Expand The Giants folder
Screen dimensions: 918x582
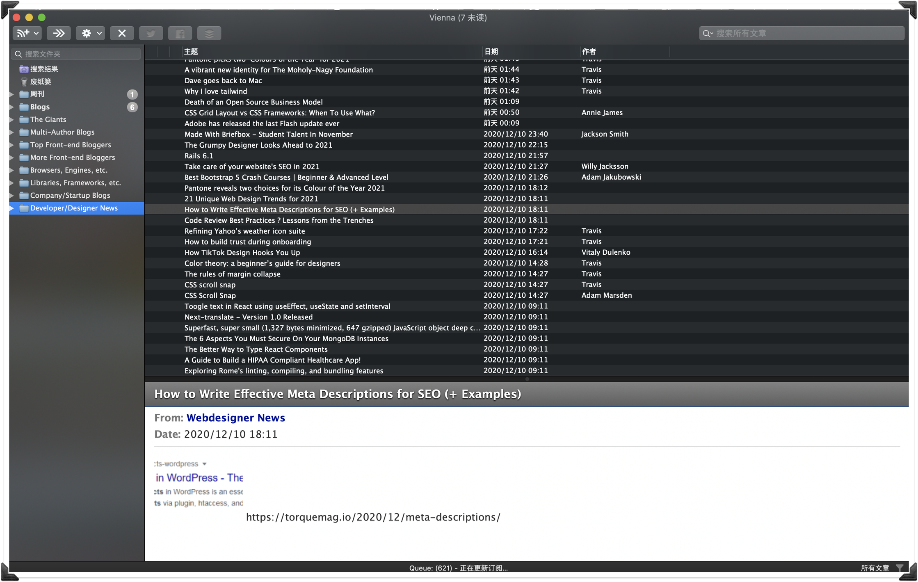click(12, 120)
